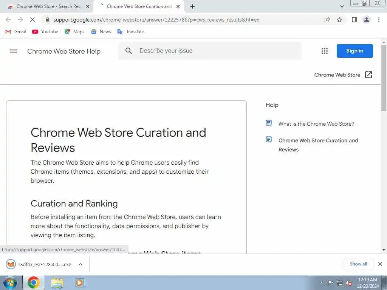Close the Search Results tab
The height and width of the screenshot is (290, 387).
coord(88,7)
